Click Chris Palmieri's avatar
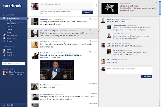The width and height of the screenshot is (161, 107). point(35,97)
